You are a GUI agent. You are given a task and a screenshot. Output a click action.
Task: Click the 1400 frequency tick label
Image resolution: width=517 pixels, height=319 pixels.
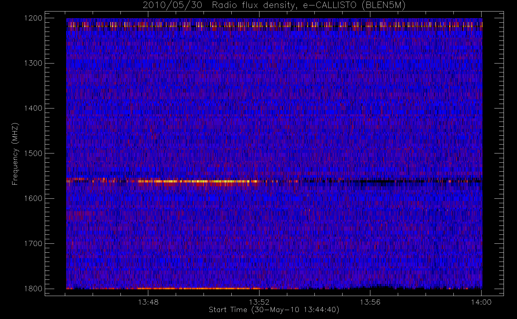pyautogui.click(x=33, y=108)
